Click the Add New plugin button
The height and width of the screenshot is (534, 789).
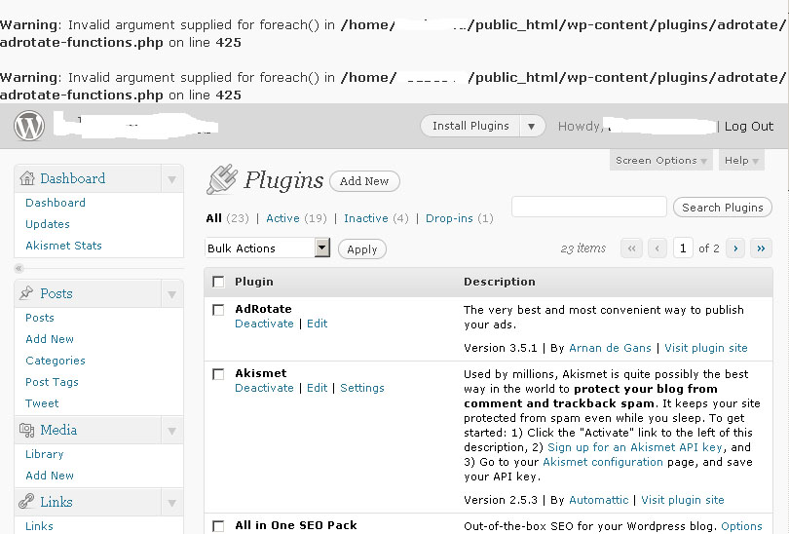tap(364, 181)
